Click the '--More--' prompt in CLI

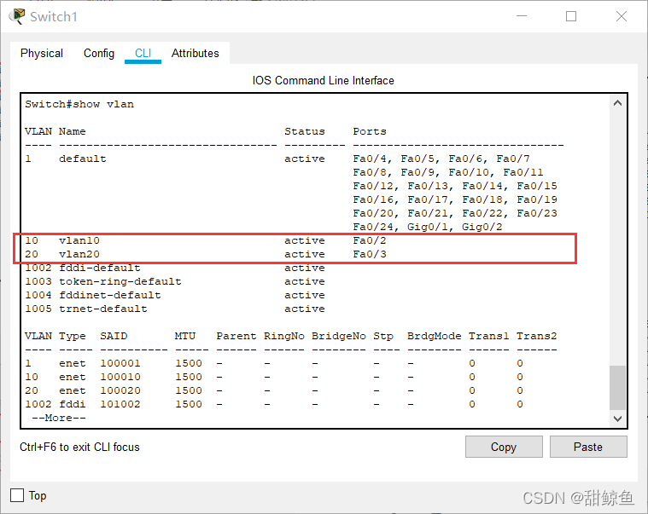(x=59, y=418)
